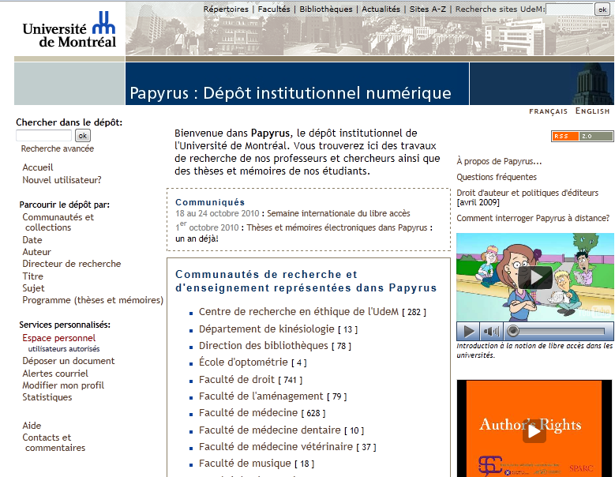The image size is (615, 477).
Task: Open Contacts et commentaires
Action: point(54,442)
